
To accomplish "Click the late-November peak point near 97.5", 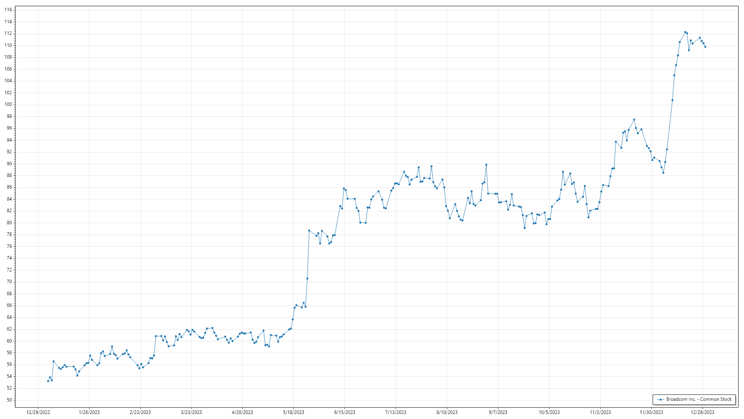I will [x=634, y=119].
